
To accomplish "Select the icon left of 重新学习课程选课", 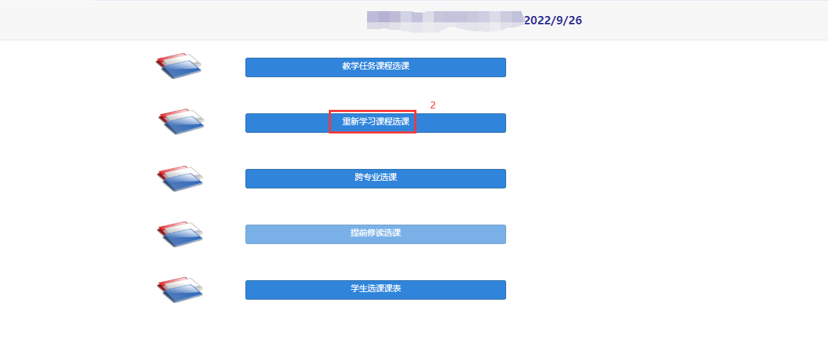I will coord(181,122).
